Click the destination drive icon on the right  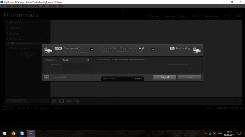pos(197,50)
